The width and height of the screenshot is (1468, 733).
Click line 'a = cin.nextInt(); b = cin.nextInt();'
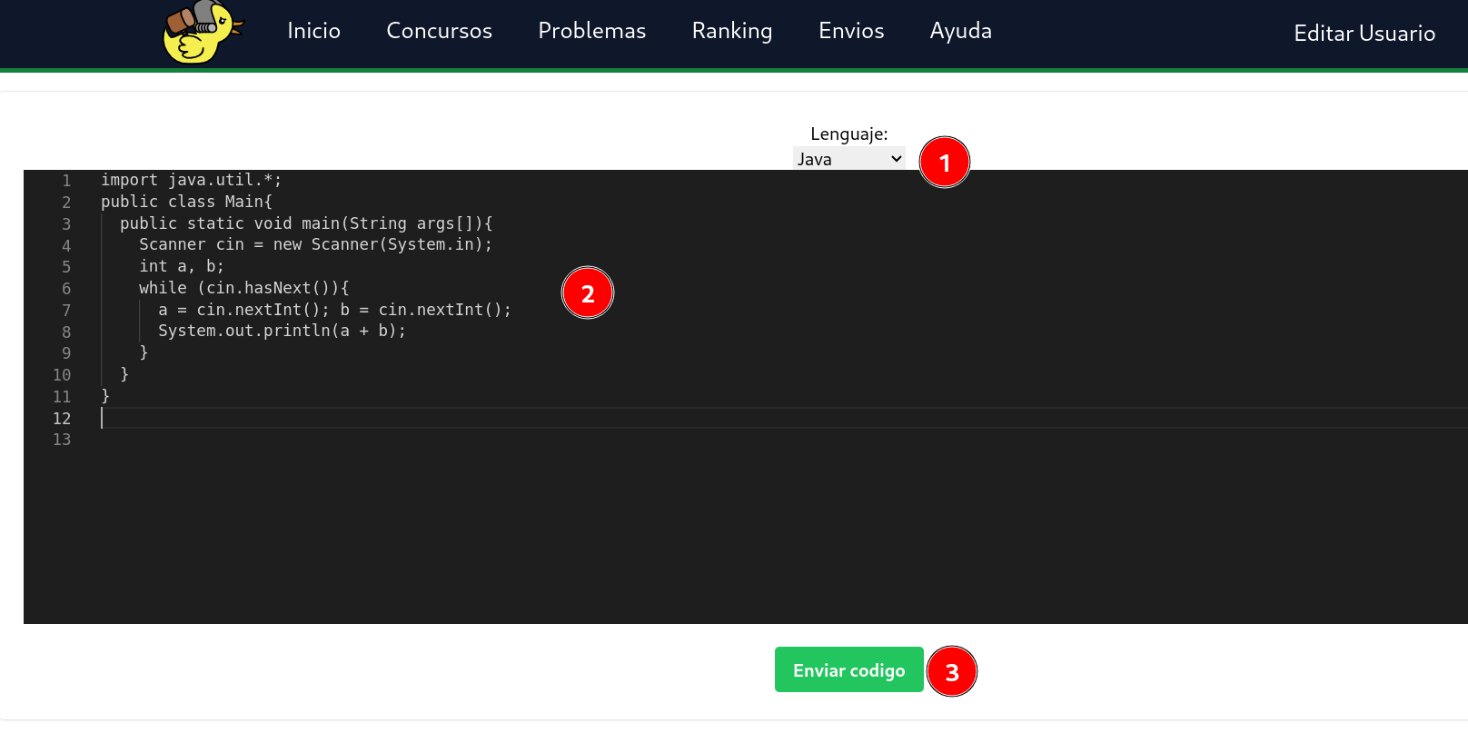pyautogui.click(x=335, y=310)
